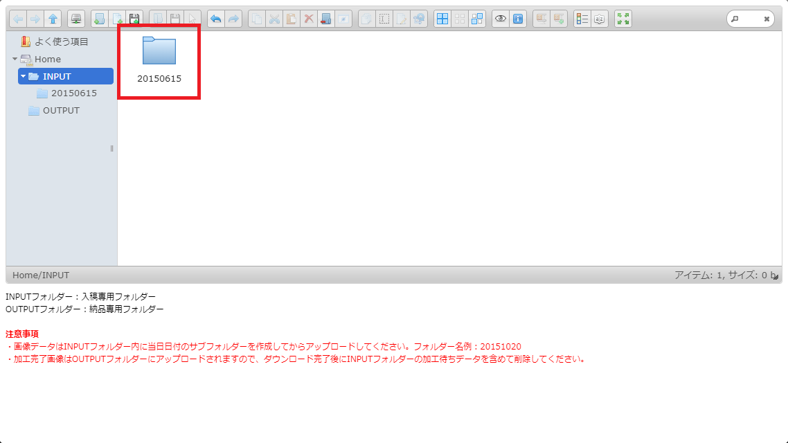Click the select all grid icon

(442, 19)
